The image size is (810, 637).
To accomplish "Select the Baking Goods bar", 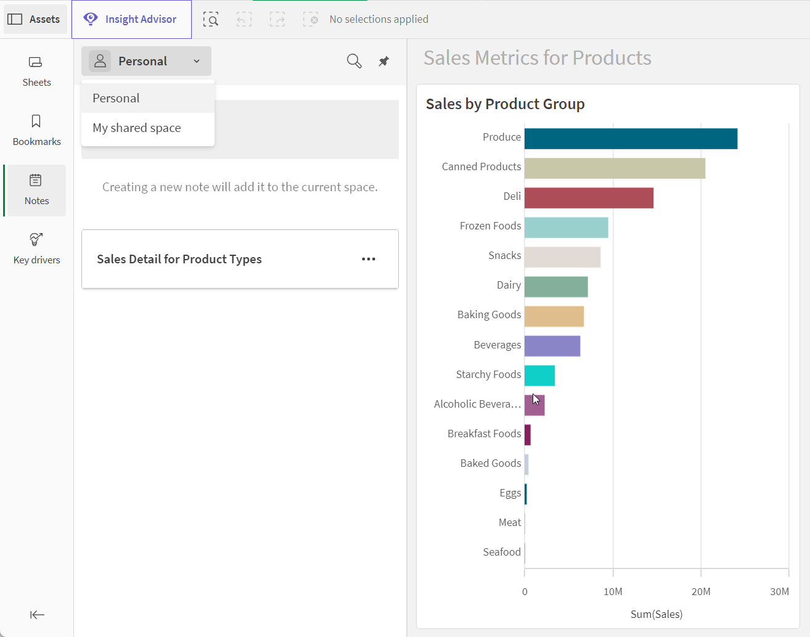I will pos(554,316).
